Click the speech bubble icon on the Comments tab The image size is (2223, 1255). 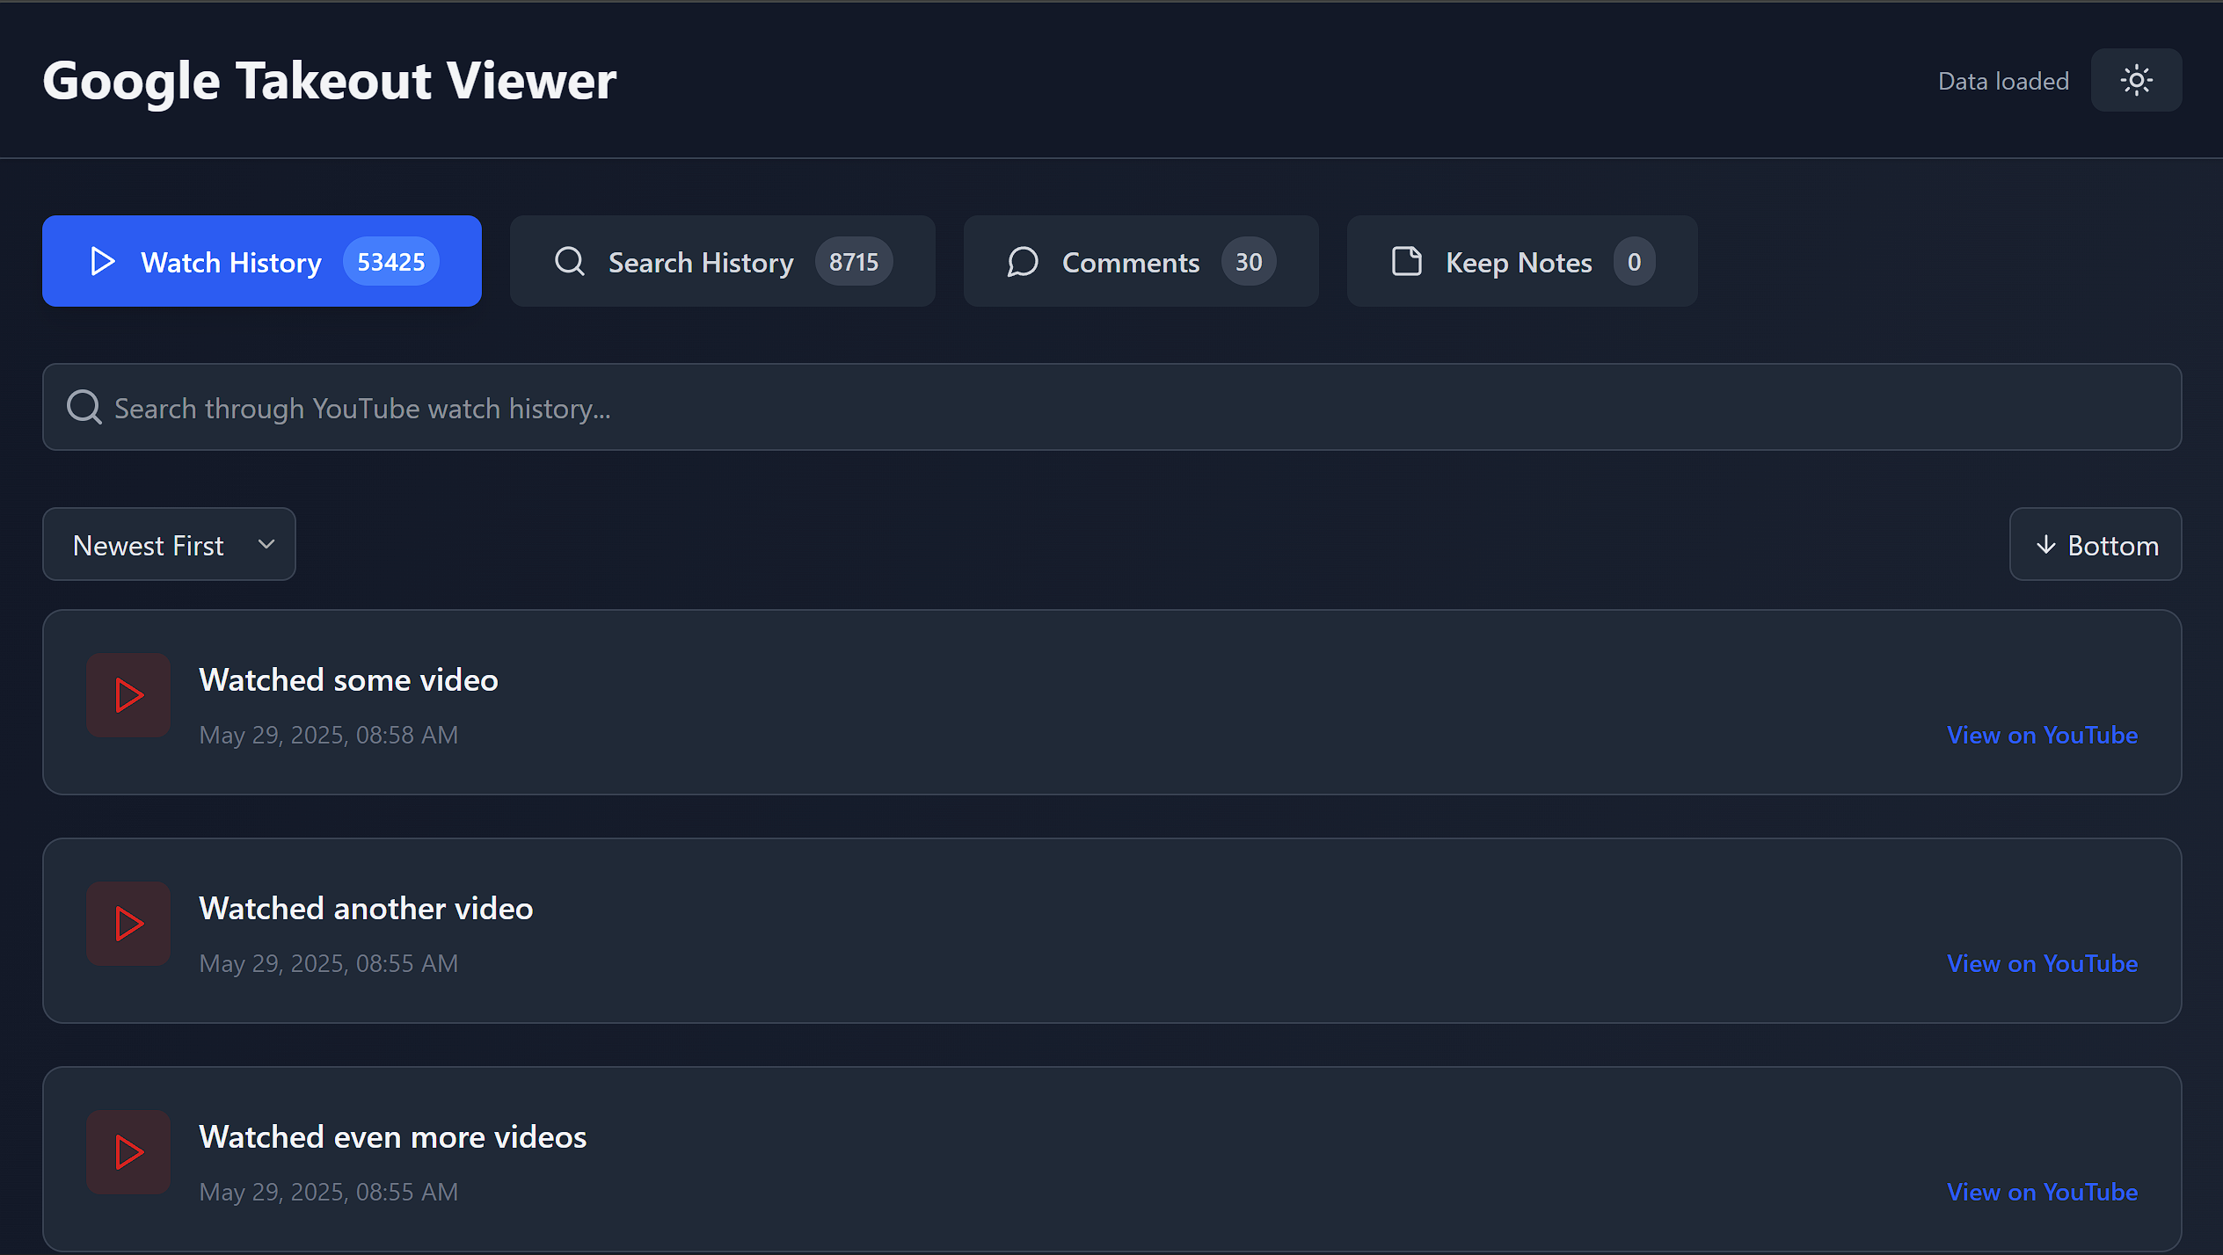[x=1023, y=262]
